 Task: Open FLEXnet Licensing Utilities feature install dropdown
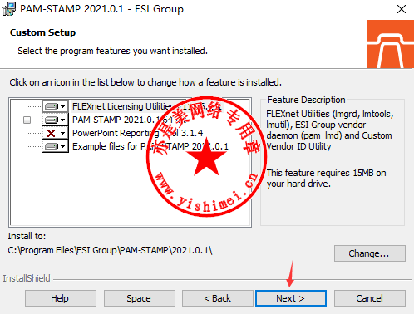[x=56, y=106]
